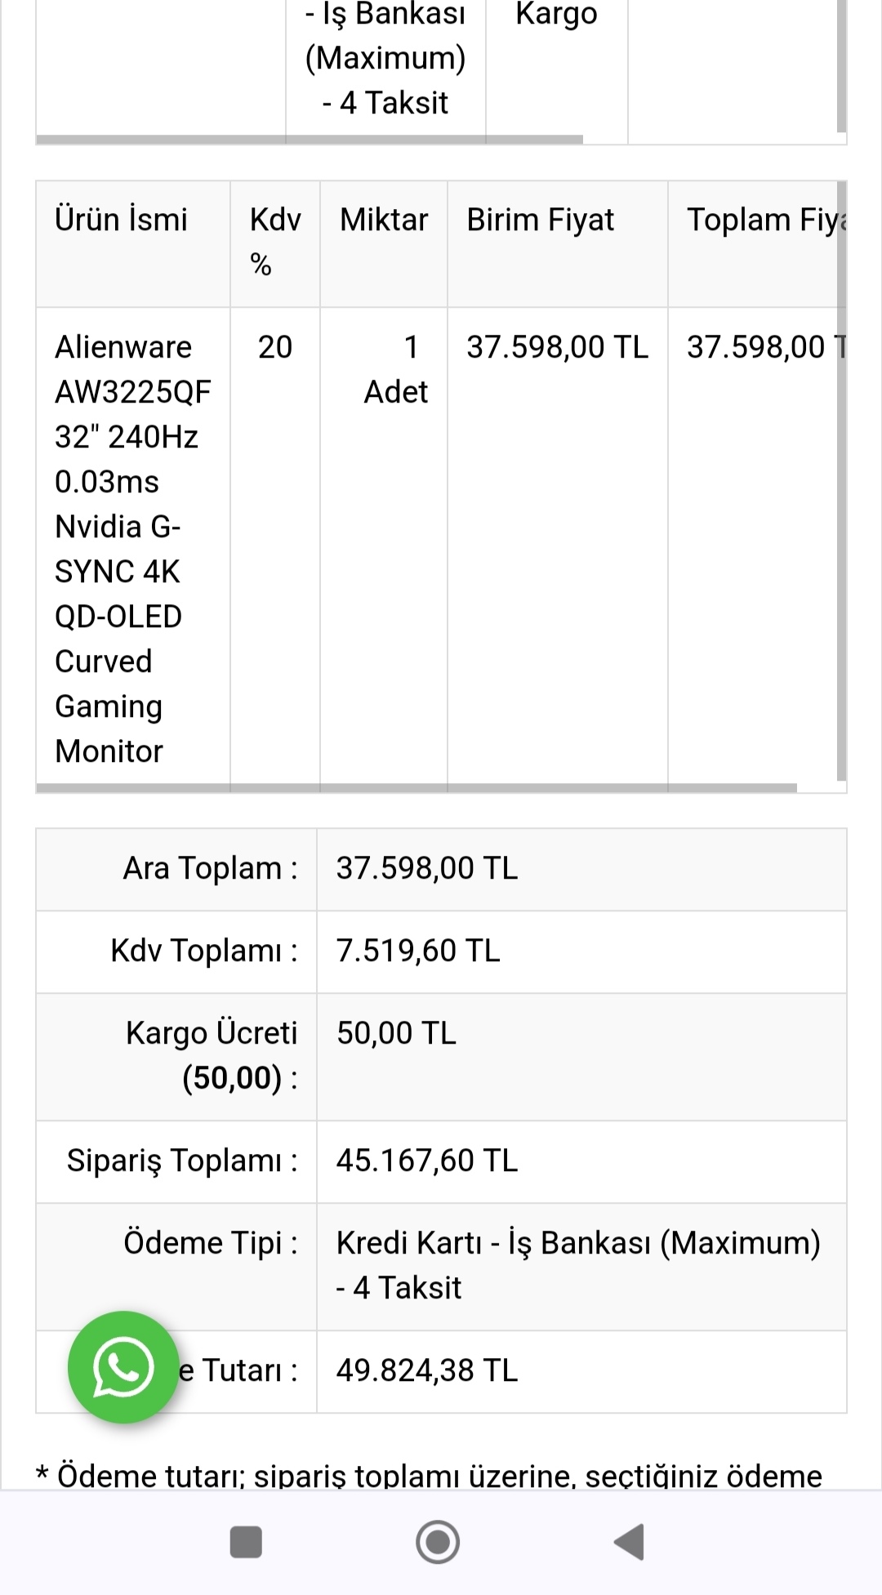882x1595 pixels.
Task: Click the Birim Fiyat column header
Action: click(540, 220)
